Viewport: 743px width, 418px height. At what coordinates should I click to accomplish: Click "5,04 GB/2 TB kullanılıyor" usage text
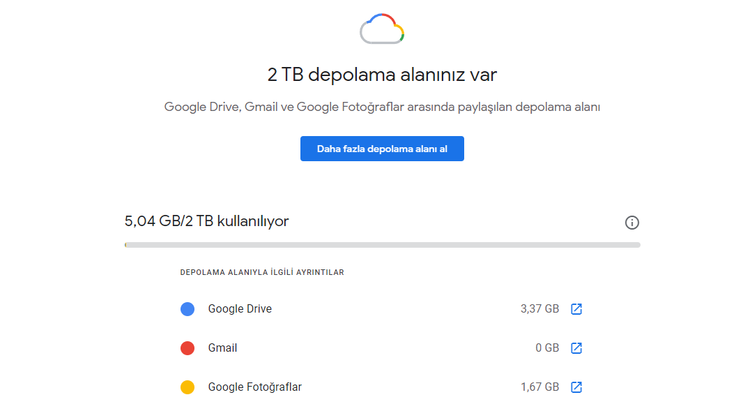coord(206,221)
